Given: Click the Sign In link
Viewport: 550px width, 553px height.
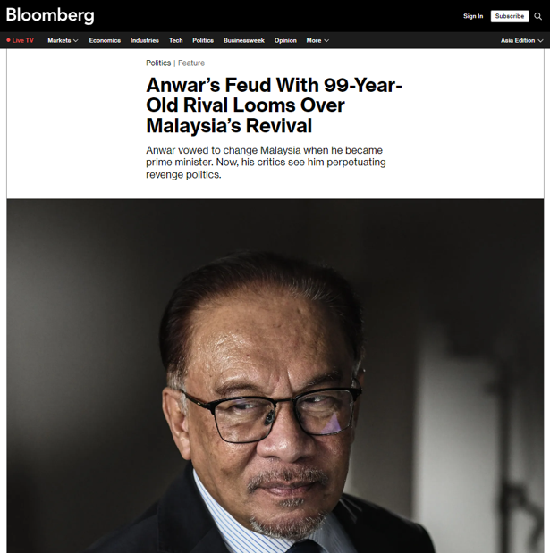Looking at the screenshot, I should (472, 16).
